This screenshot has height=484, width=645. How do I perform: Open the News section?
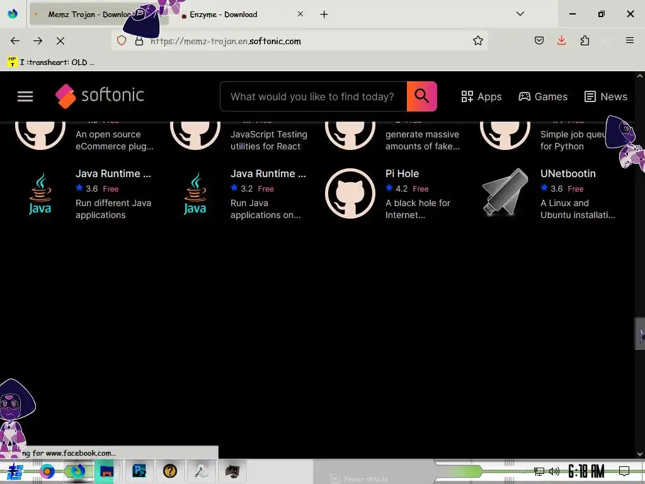coord(606,96)
